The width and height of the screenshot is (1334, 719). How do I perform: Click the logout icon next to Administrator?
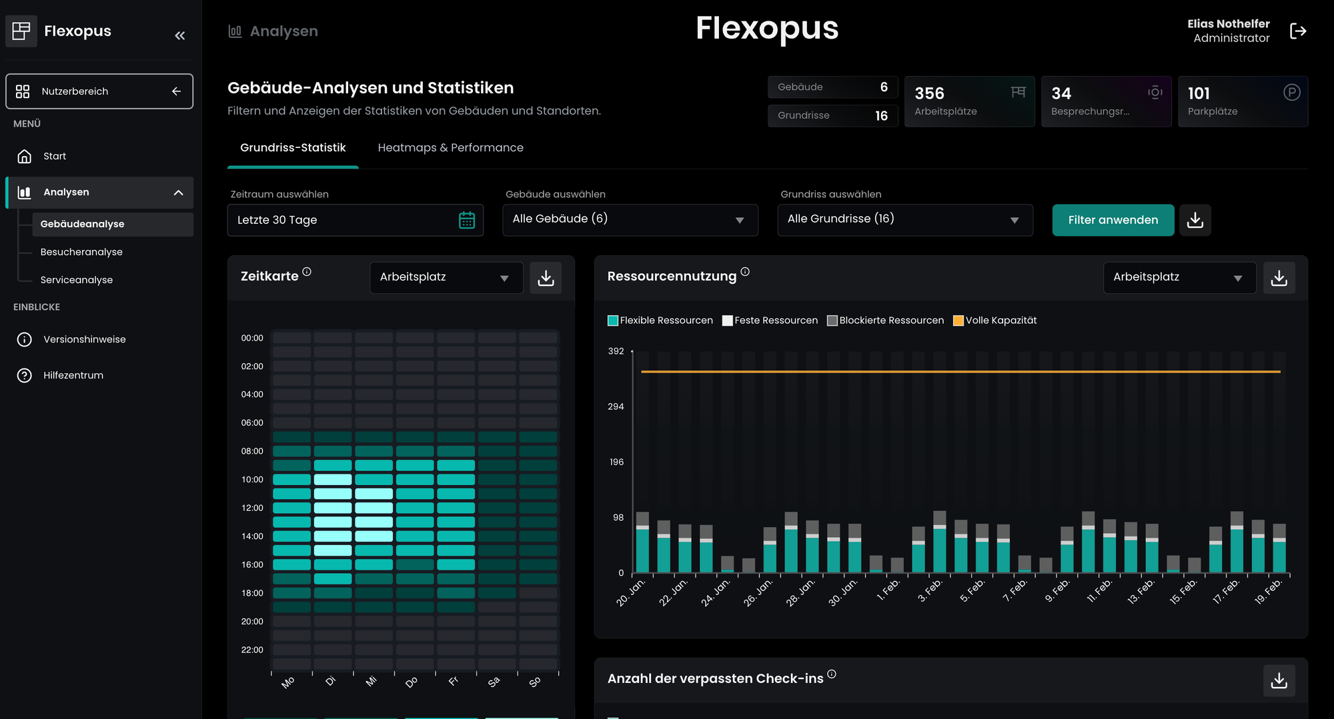[x=1298, y=31]
